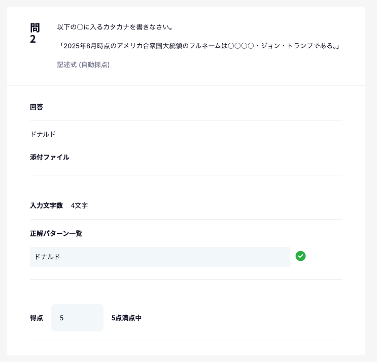Click the 問2 question number heading
Image resolution: width=377 pixels, height=362 pixels.
pyautogui.click(x=35, y=33)
